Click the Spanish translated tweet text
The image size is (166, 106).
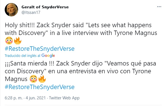tap(81, 71)
